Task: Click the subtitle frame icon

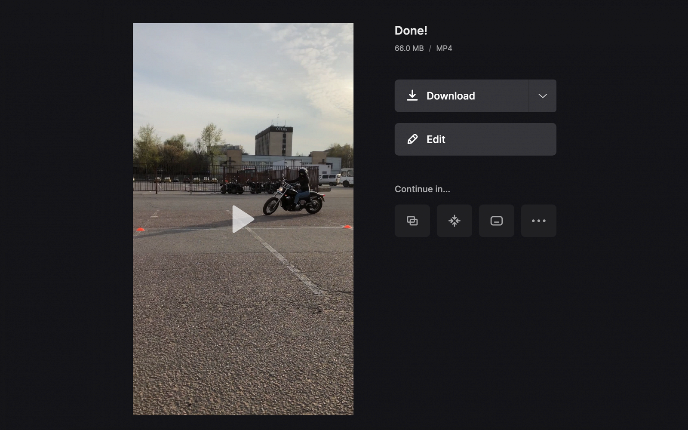Action: click(x=496, y=221)
